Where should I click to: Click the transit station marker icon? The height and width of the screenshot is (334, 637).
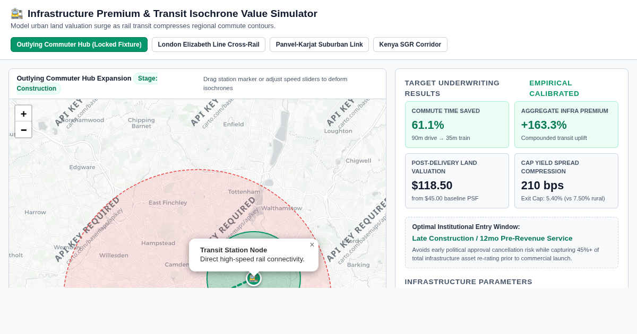tap(254, 278)
